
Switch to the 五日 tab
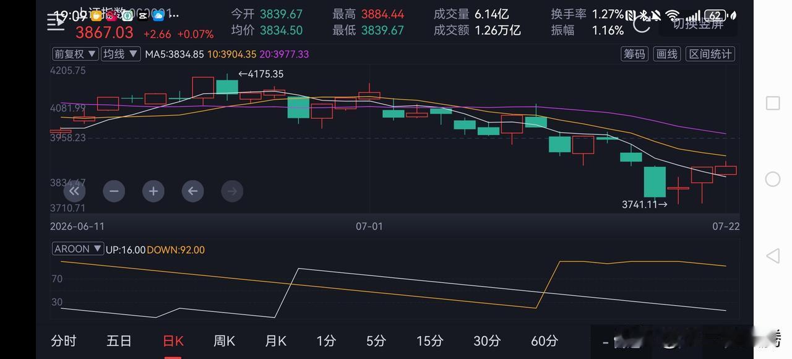coord(119,340)
